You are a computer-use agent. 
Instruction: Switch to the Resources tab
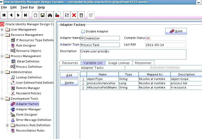point(70,63)
